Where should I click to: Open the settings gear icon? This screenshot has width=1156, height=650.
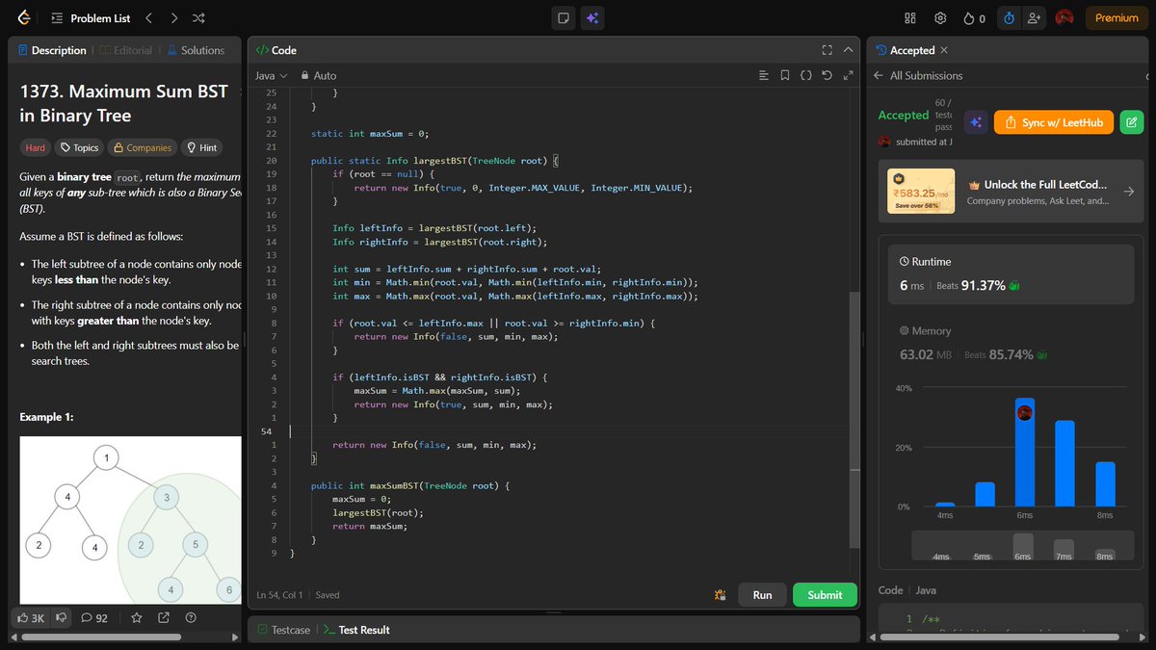pyautogui.click(x=940, y=17)
